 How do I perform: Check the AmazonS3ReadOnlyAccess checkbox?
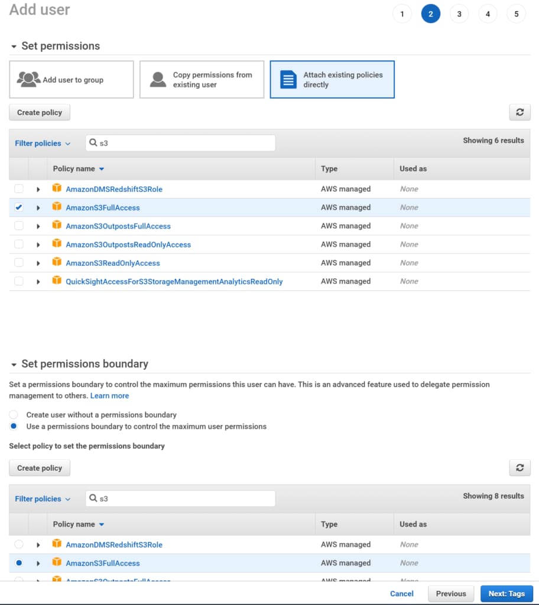[18, 263]
